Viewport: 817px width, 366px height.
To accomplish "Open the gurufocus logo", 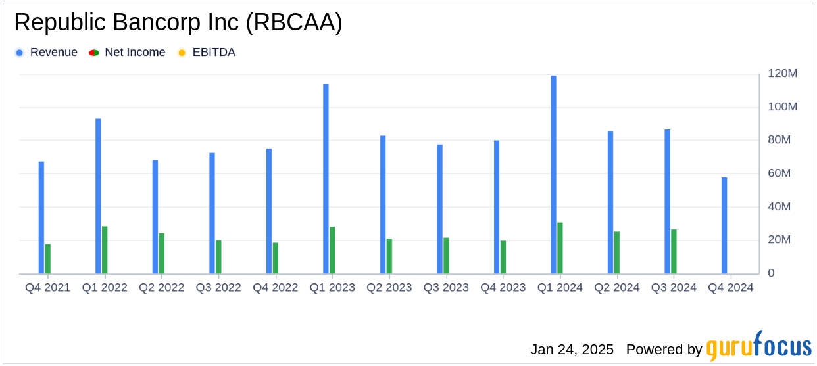I will coord(758,346).
